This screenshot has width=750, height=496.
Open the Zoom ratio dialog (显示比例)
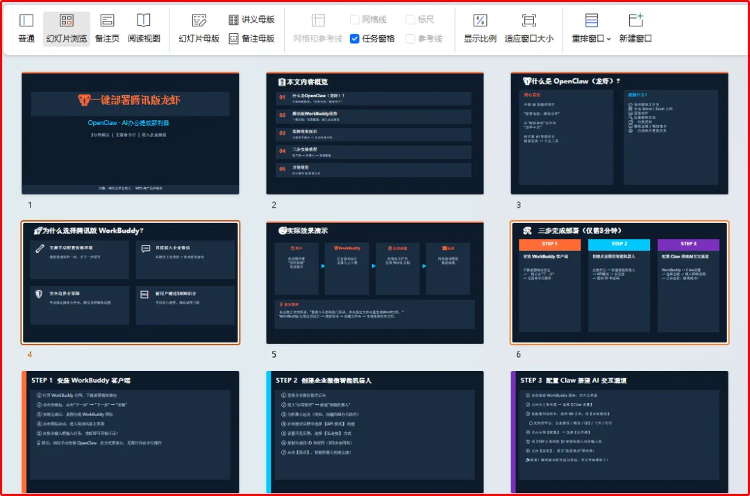480,28
